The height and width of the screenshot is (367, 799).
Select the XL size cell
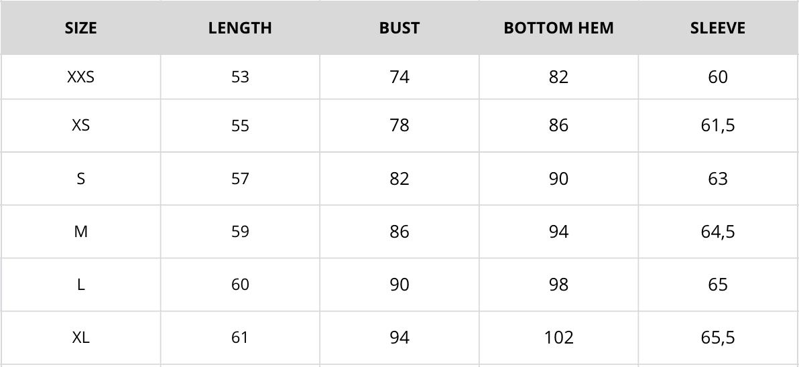(x=80, y=338)
